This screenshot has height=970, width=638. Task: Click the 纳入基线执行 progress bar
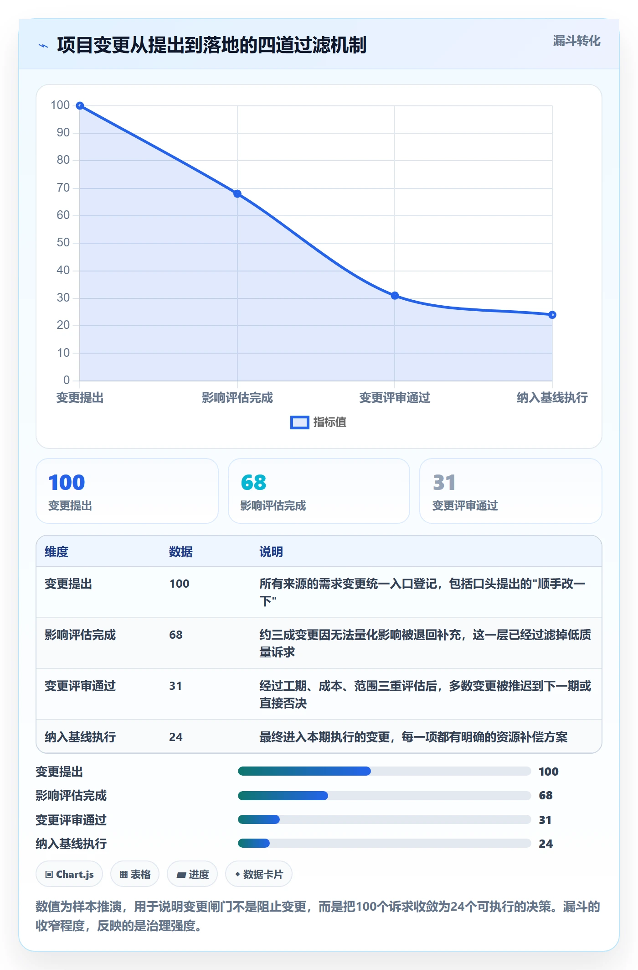click(x=385, y=843)
